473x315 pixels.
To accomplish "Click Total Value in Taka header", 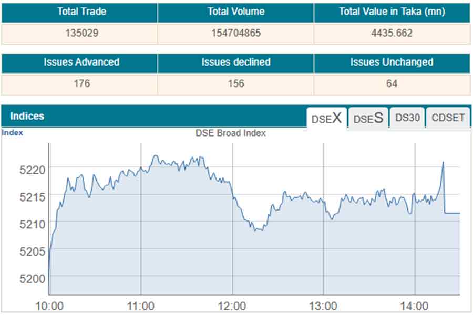I will pyautogui.click(x=392, y=12).
